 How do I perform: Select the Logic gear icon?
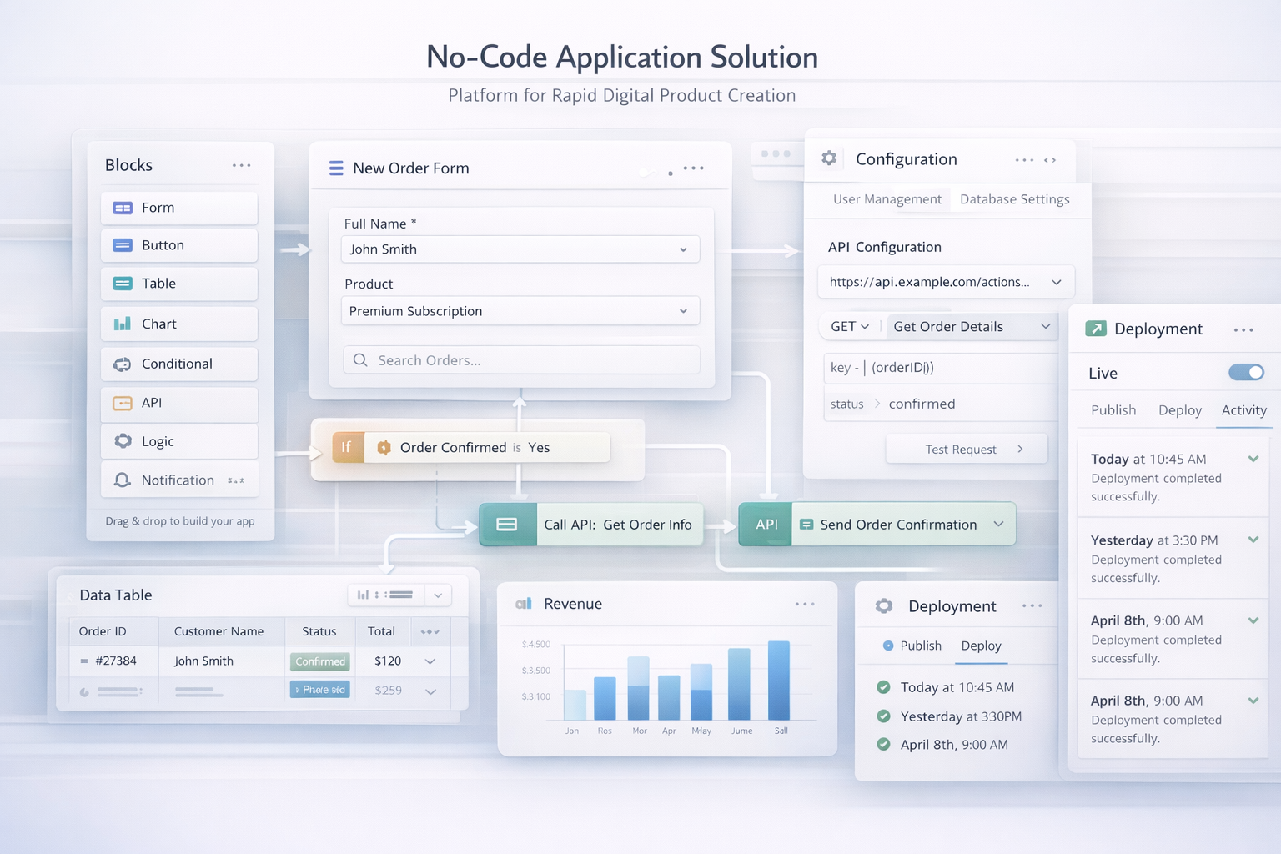(x=123, y=441)
